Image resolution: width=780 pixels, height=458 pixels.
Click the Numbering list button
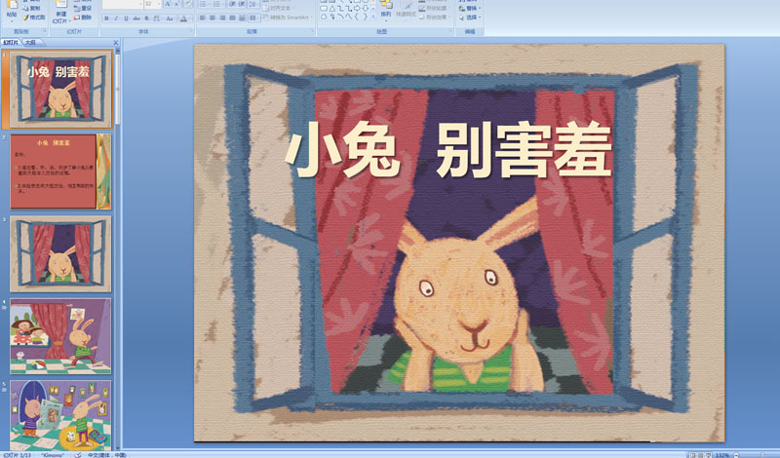[217, 4]
